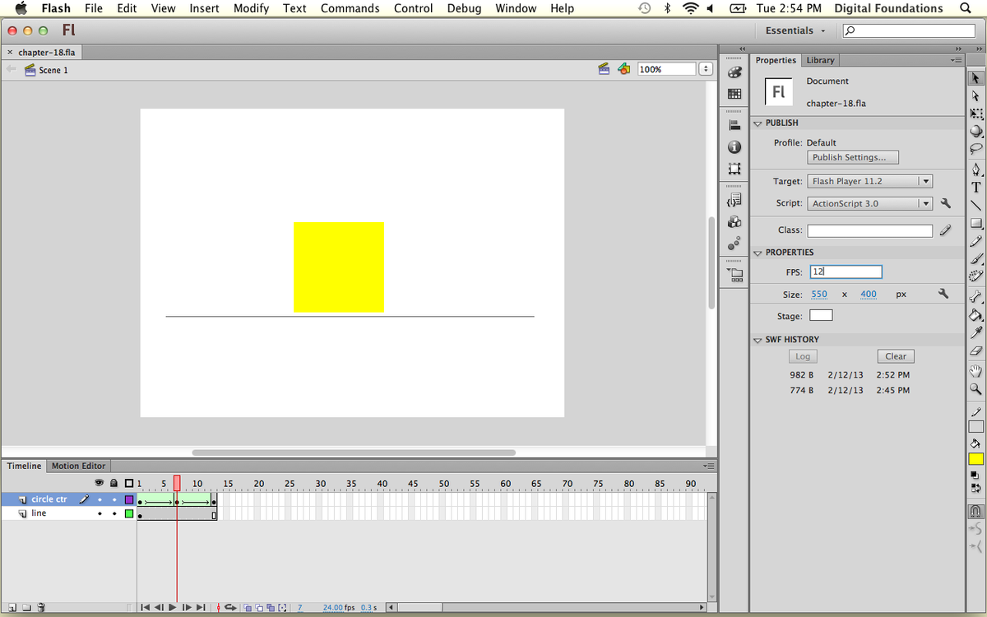The height and width of the screenshot is (617, 987).
Task: Choose the Eraser tool
Action: [976, 350]
